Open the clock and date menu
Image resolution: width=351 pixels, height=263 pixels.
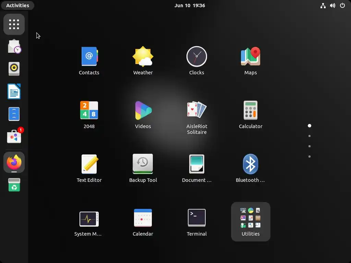(190, 5)
